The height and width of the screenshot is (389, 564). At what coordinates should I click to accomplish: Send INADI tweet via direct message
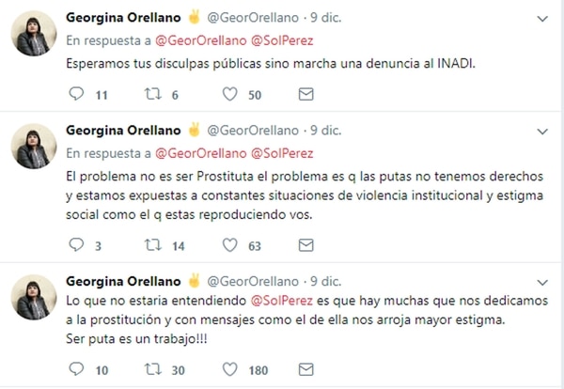305,94
